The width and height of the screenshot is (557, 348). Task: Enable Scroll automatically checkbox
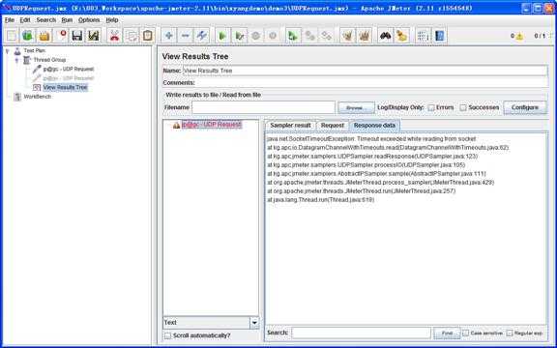tap(167, 335)
